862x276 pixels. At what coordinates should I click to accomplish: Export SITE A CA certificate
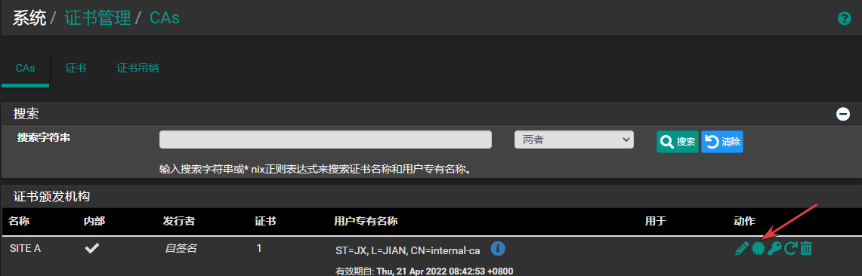[758, 249]
